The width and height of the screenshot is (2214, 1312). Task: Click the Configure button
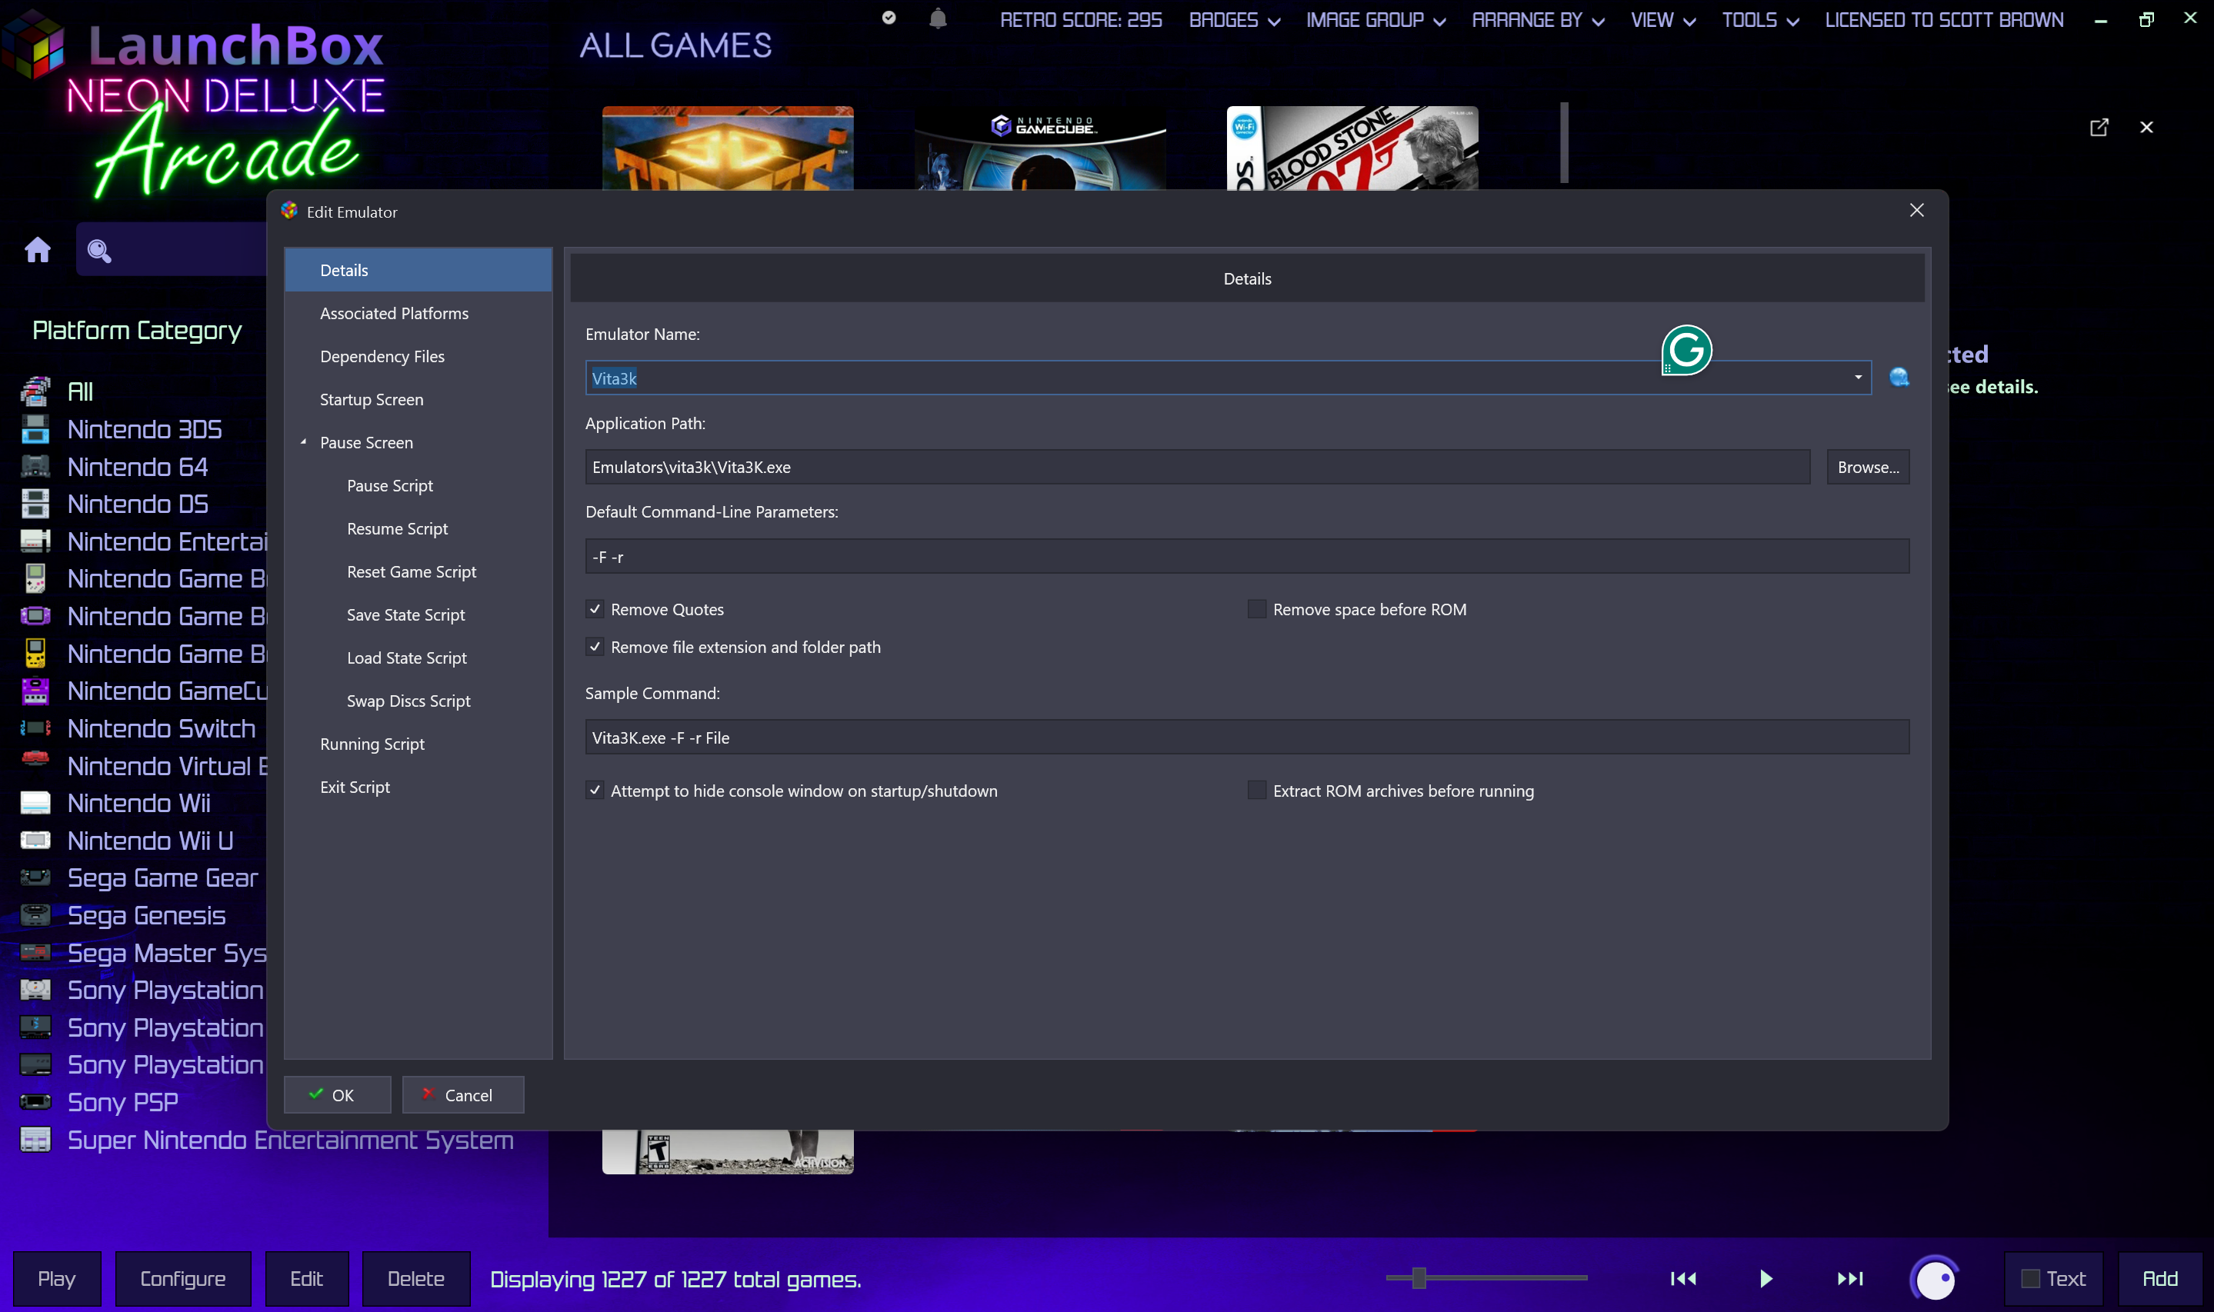pyautogui.click(x=183, y=1278)
